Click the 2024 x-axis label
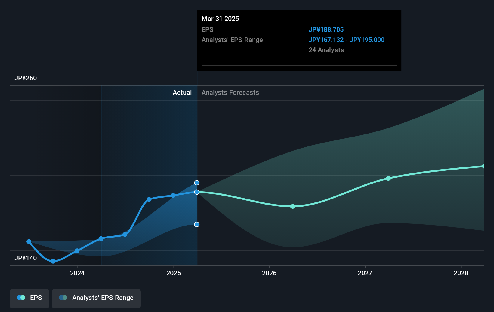494x312 pixels. click(77, 273)
